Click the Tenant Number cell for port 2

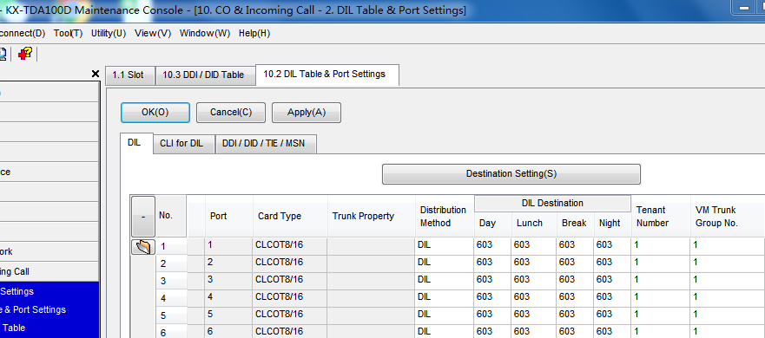point(661,263)
